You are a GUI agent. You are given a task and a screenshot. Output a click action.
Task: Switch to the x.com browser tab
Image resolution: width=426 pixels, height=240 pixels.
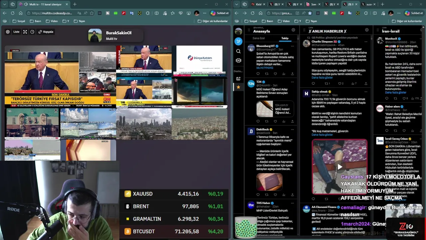pos(368,4)
